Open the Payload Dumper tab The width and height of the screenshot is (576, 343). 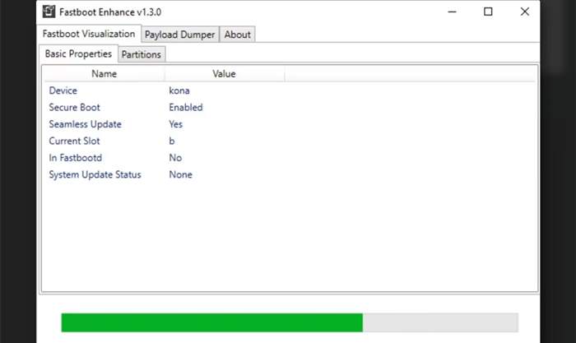(180, 35)
